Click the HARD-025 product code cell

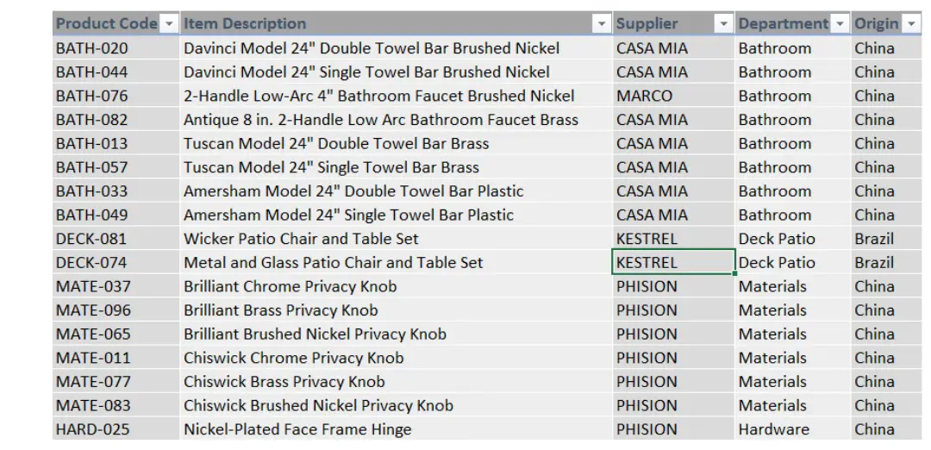116,429
